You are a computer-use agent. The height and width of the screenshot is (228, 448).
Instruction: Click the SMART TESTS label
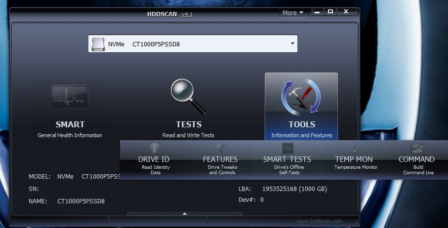coord(287,159)
